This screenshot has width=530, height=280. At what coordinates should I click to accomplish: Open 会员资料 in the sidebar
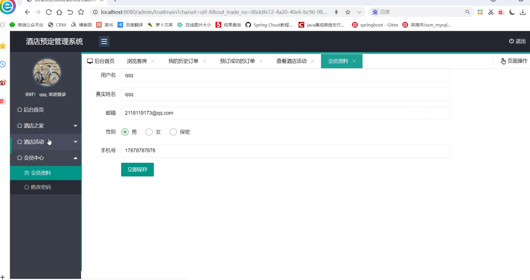[x=45, y=173]
